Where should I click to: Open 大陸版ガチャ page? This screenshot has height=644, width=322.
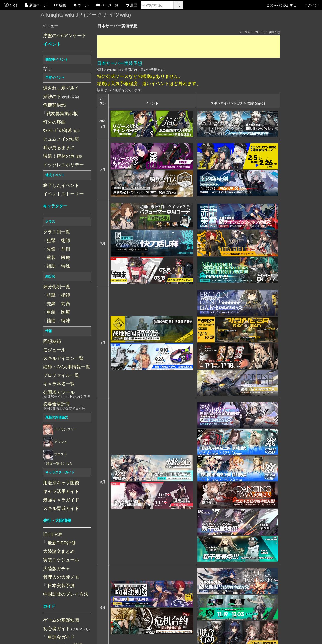[x=57, y=569]
